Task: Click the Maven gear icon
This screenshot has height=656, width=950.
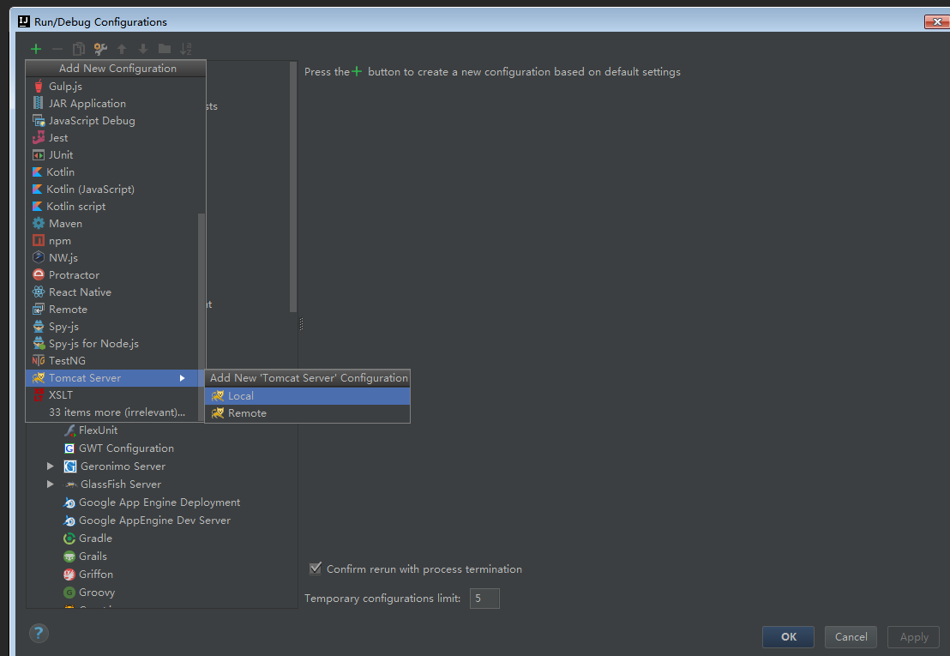Action: [39, 224]
